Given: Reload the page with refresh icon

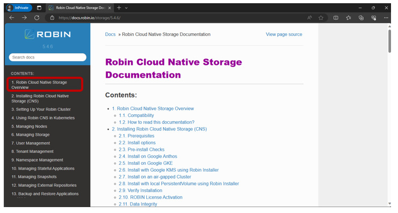Looking at the screenshot, I should click(37, 18).
